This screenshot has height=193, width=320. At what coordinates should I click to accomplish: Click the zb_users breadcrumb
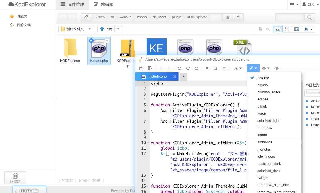(x=159, y=17)
